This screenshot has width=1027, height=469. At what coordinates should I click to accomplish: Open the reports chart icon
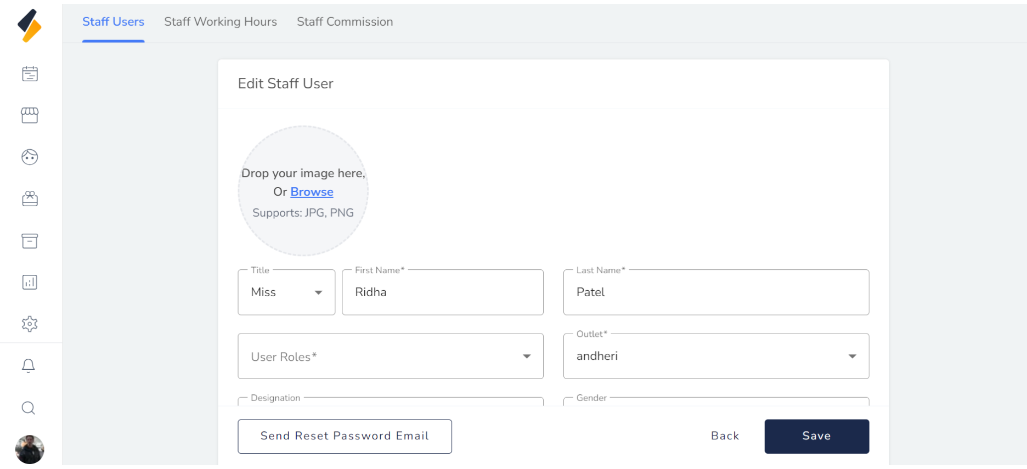30,282
